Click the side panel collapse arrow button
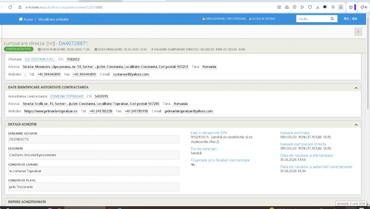This screenshot has width=370, height=209. [x=358, y=32]
